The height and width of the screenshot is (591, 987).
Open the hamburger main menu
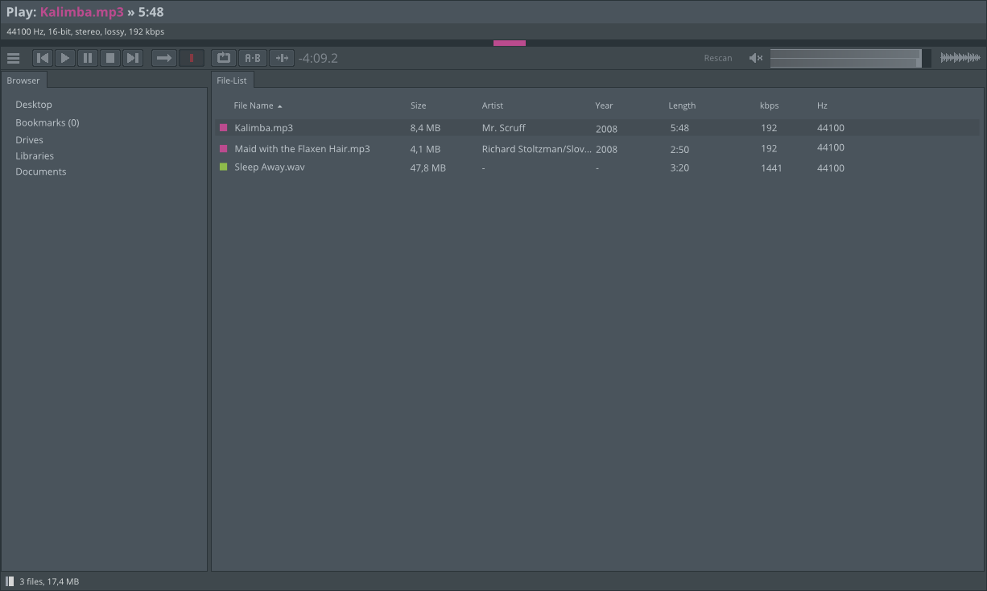click(13, 58)
